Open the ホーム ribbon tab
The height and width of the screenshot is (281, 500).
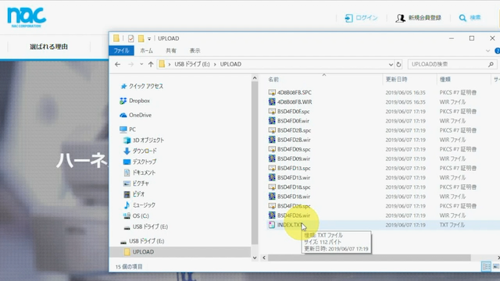(x=146, y=51)
